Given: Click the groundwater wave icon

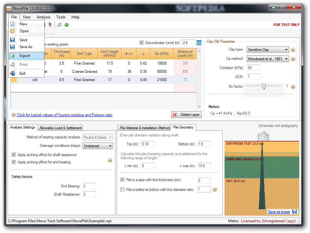Looking at the screenshot, I should [x=199, y=43].
